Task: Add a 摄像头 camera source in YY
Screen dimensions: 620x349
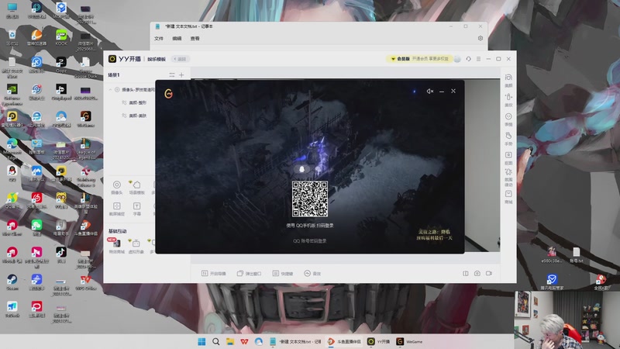Action: pos(117,188)
